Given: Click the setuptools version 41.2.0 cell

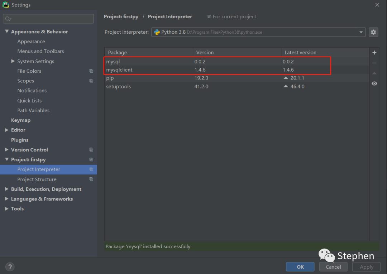Looking at the screenshot, I should [201, 86].
